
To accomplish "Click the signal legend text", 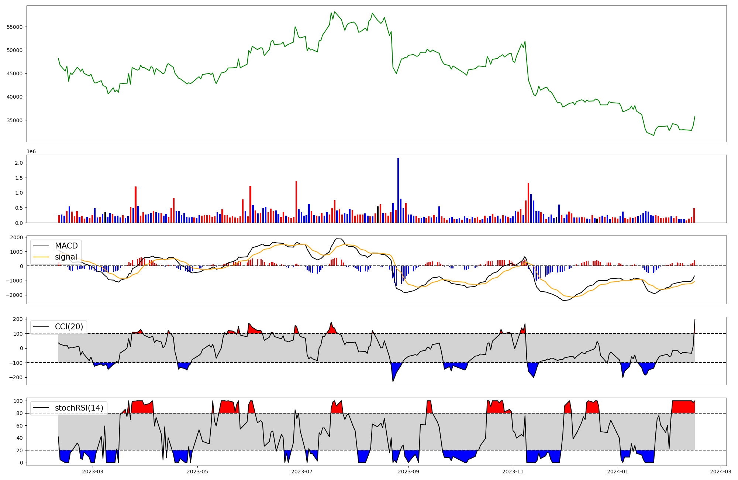I will coord(66,257).
